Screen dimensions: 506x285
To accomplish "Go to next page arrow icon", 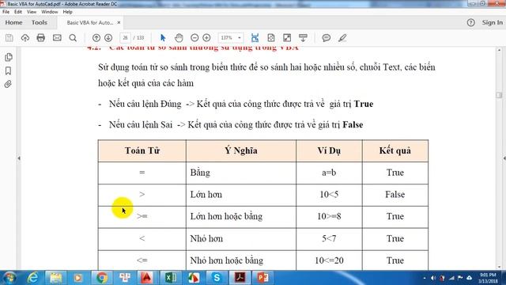I will pos(108,38).
